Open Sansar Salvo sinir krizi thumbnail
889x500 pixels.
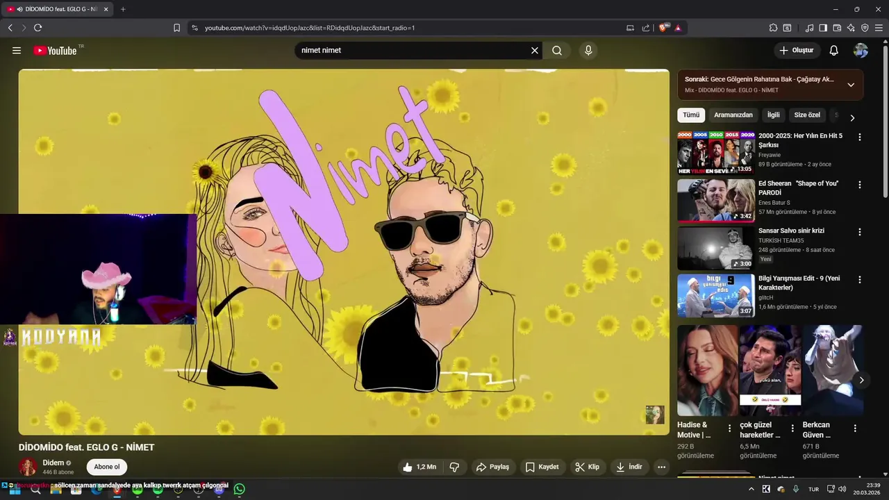point(716,248)
